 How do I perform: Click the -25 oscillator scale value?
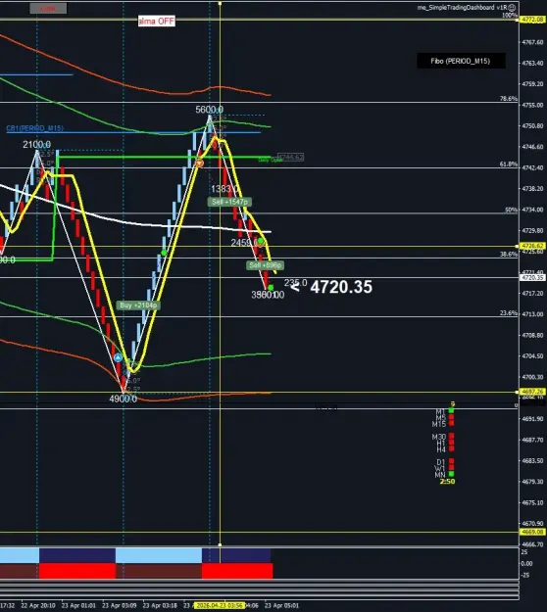point(525,575)
